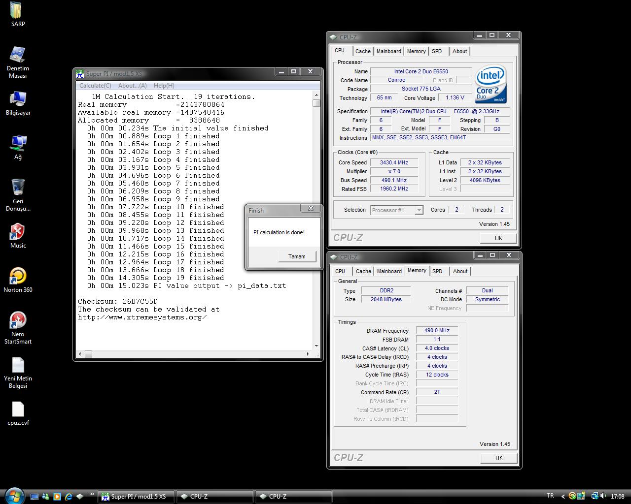631x504 pixels.
Task: Click the Super PI title bar icon
Action: click(80, 73)
